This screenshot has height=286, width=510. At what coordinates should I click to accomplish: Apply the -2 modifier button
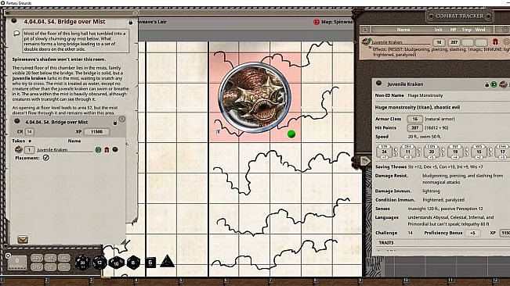[50, 266]
